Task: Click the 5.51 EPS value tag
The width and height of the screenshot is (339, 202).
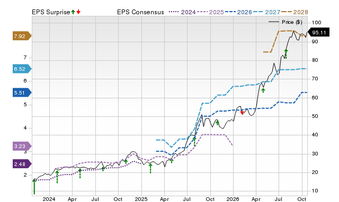Action: pyautogui.click(x=22, y=93)
